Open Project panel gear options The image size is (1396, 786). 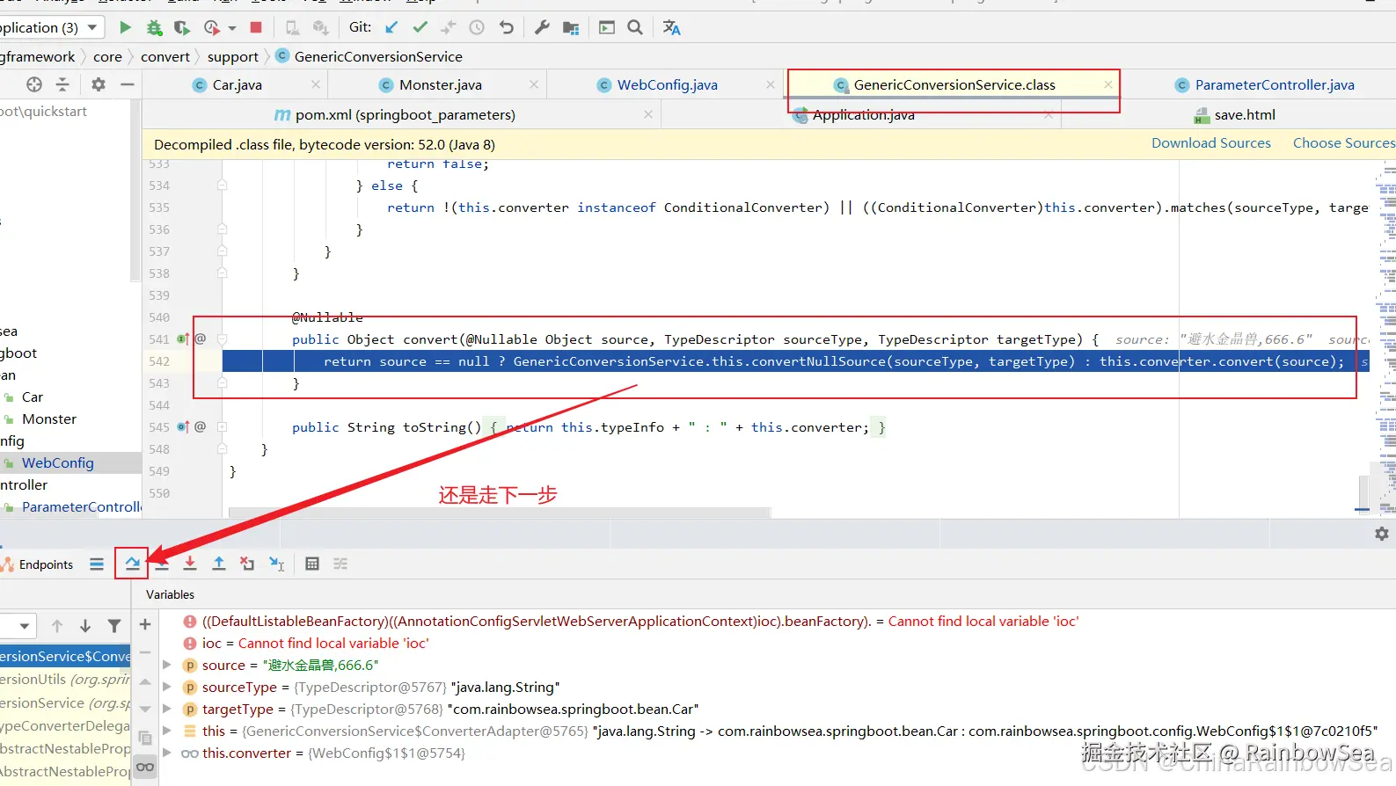pos(99,84)
